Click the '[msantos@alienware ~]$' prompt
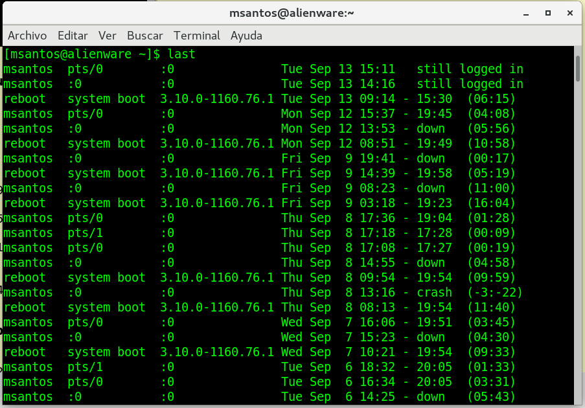The image size is (585, 408). click(86, 54)
